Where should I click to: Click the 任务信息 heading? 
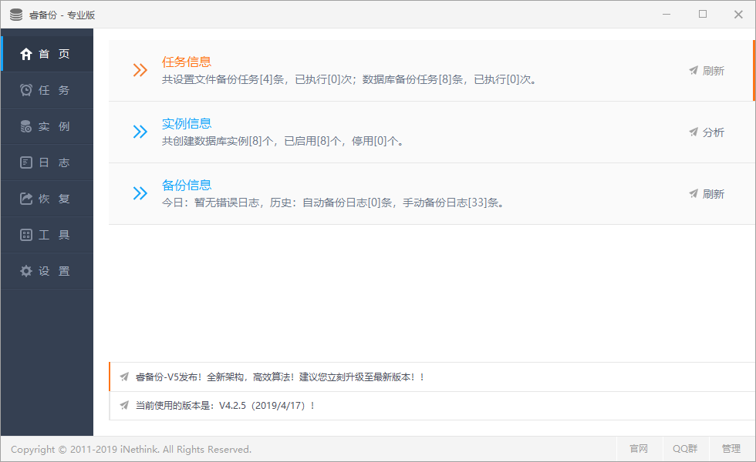pyautogui.click(x=187, y=62)
